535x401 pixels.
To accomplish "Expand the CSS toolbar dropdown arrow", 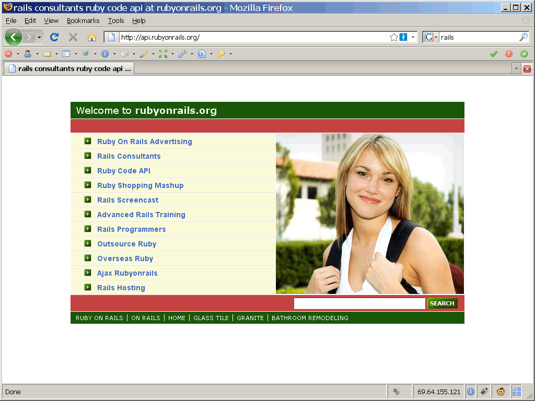I will [56, 54].
